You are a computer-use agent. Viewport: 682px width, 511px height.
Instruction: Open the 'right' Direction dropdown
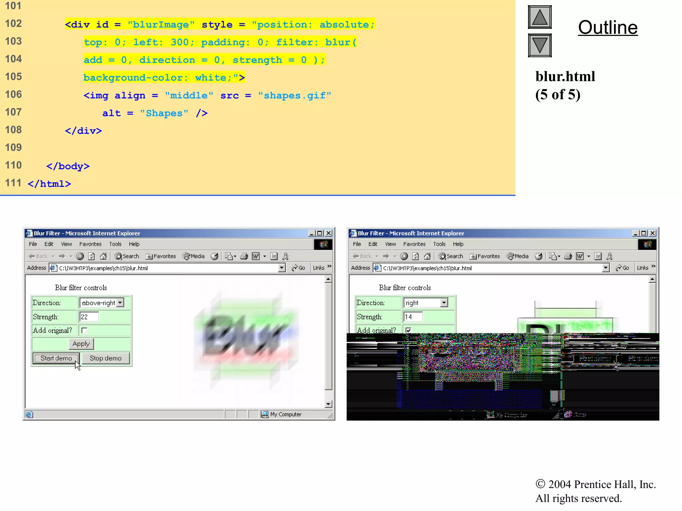[444, 303]
